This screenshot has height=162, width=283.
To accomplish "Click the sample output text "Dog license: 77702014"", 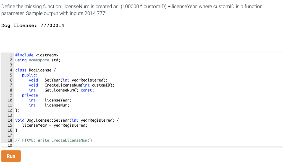I will (33, 25).
